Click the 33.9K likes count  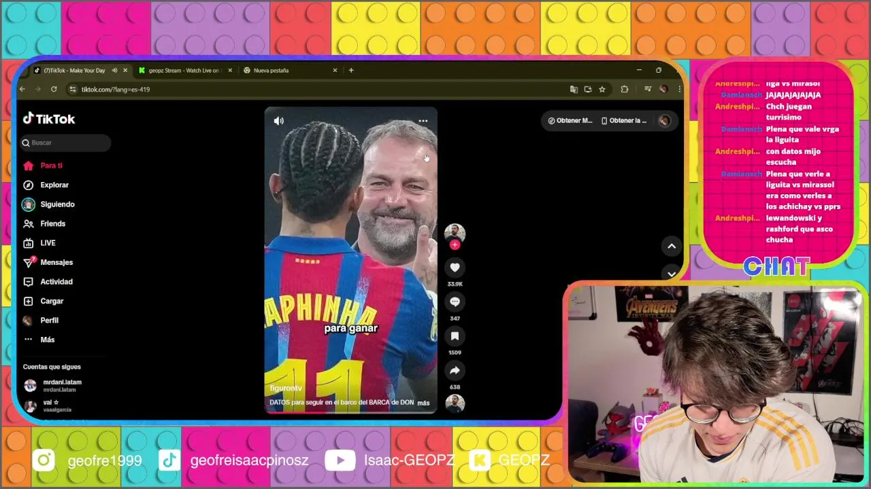[455, 284]
